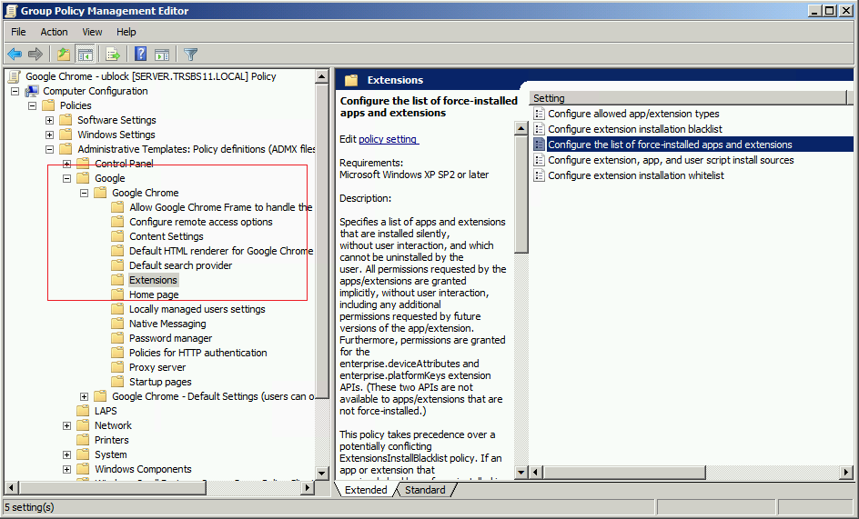Switch to the Standard tab
This screenshot has height=519, width=859.
[x=425, y=490]
